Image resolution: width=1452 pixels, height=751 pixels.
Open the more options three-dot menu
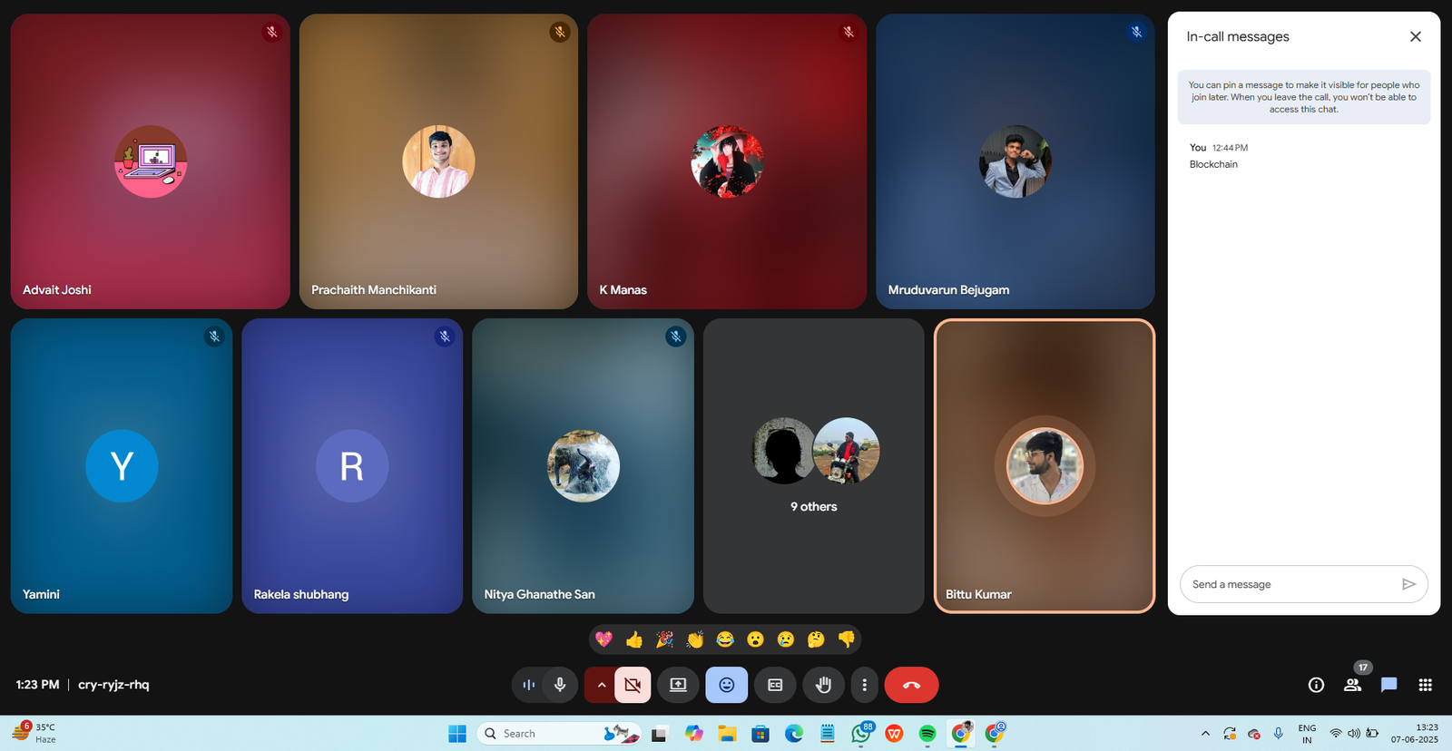pyautogui.click(x=864, y=685)
